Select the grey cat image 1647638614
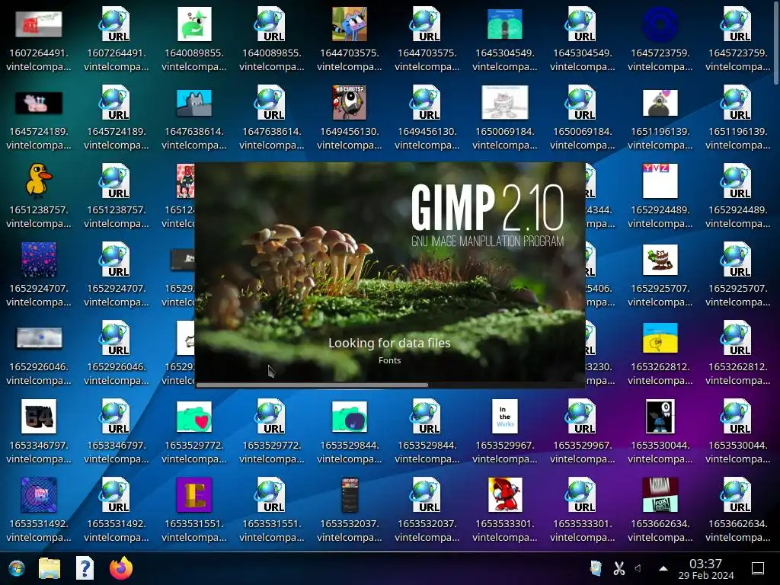Image resolution: width=780 pixels, height=585 pixels. [194, 103]
